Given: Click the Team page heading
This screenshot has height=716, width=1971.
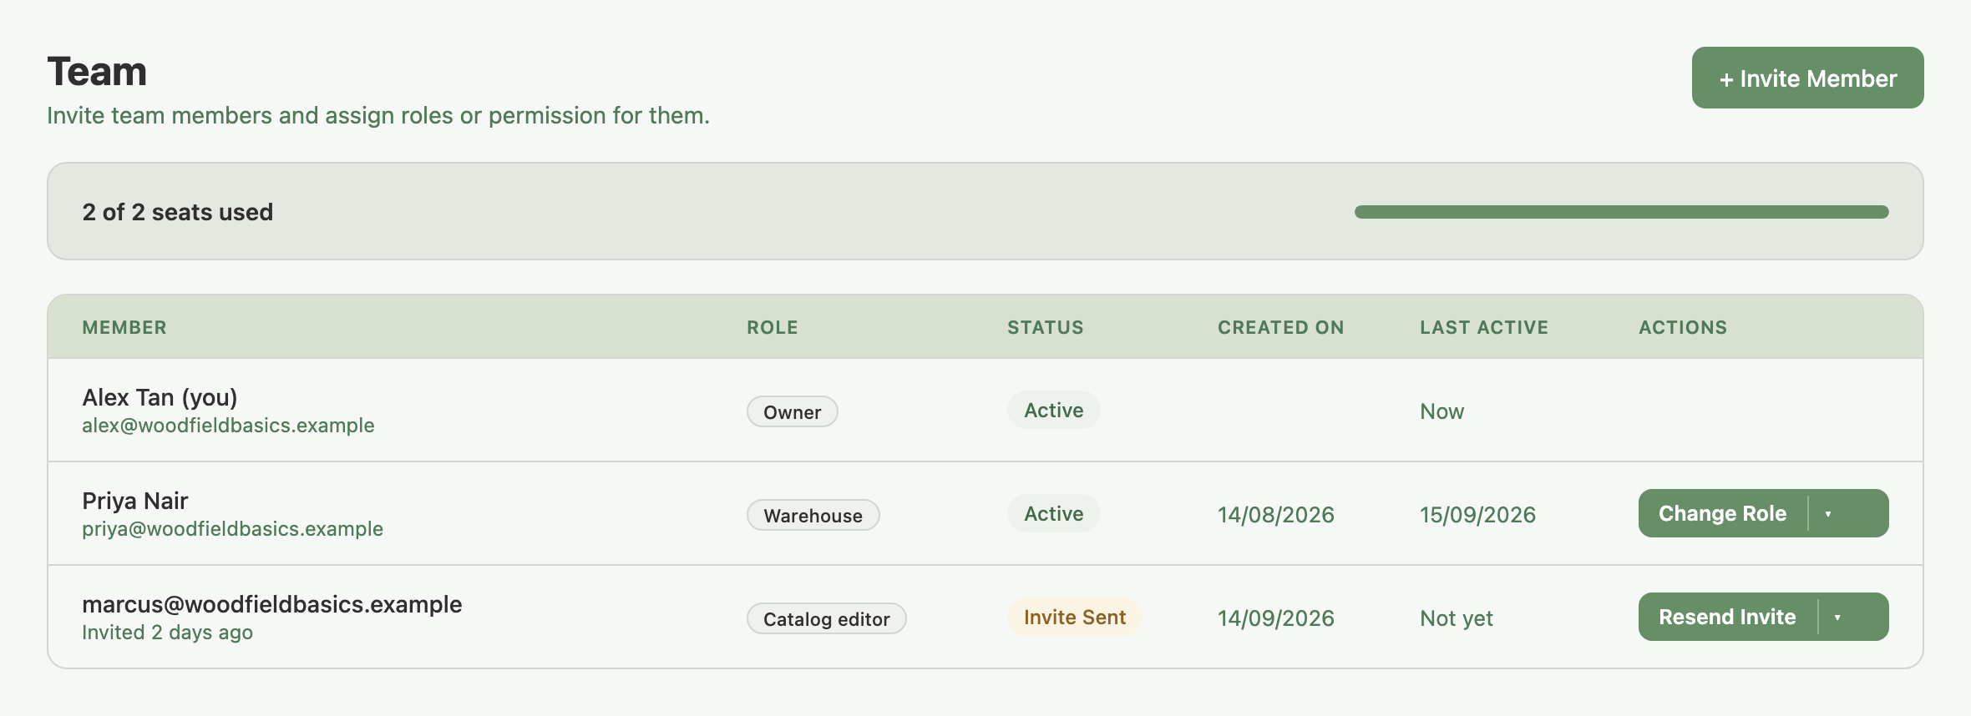Looking at the screenshot, I should pos(97,72).
